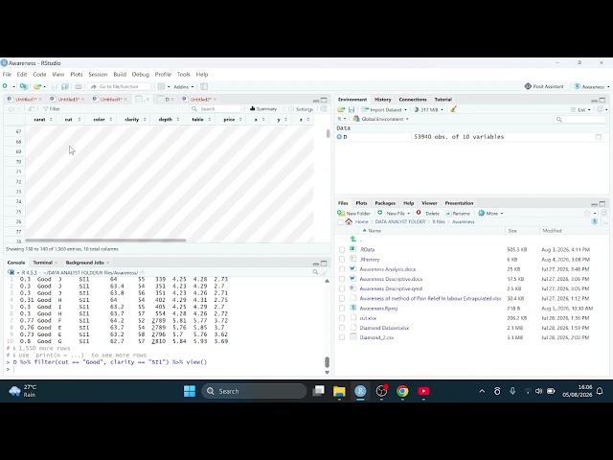Switch to the Untitled2 source tab
This screenshot has width=613, height=460.
(200, 100)
